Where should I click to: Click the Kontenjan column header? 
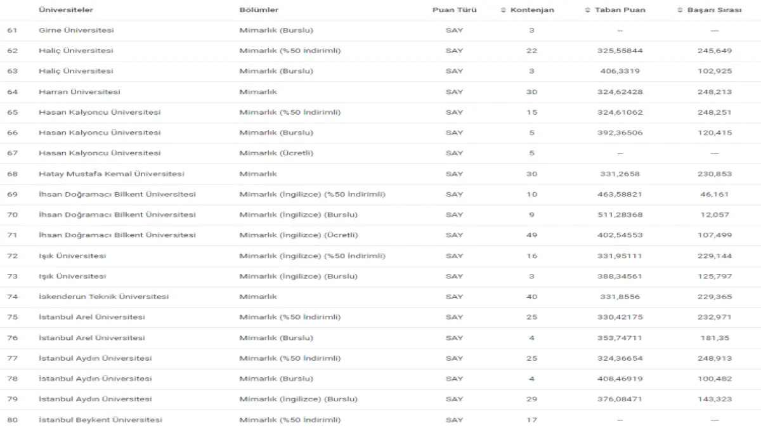[532, 10]
